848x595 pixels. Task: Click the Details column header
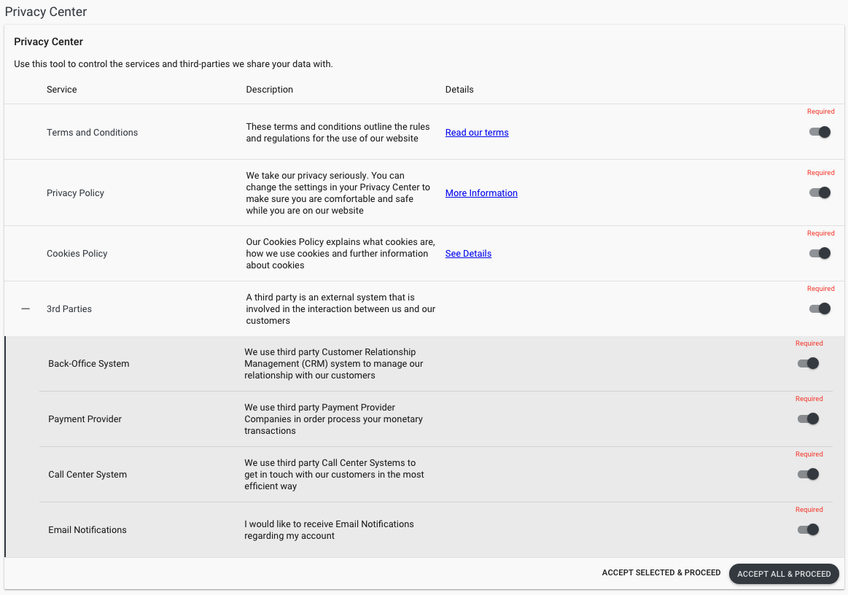click(x=459, y=90)
